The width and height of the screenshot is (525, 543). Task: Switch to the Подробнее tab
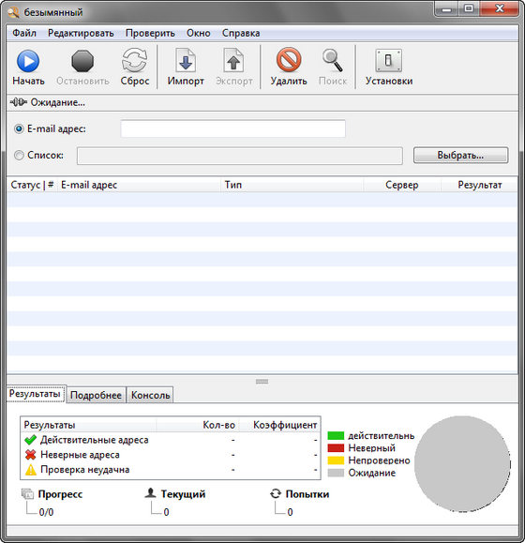pos(96,395)
